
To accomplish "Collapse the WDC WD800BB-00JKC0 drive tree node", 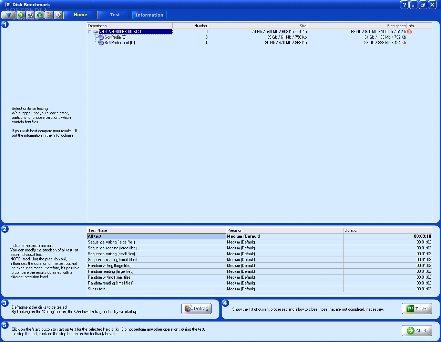I will [x=90, y=32].
